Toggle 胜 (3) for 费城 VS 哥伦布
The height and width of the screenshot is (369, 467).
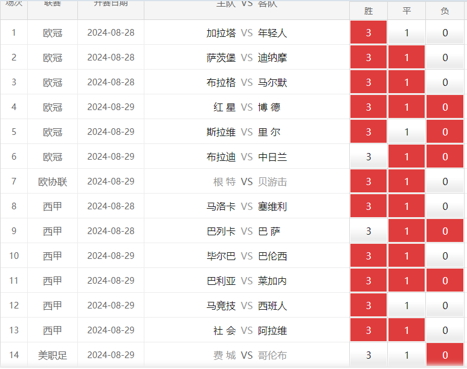tap(369, 354)
